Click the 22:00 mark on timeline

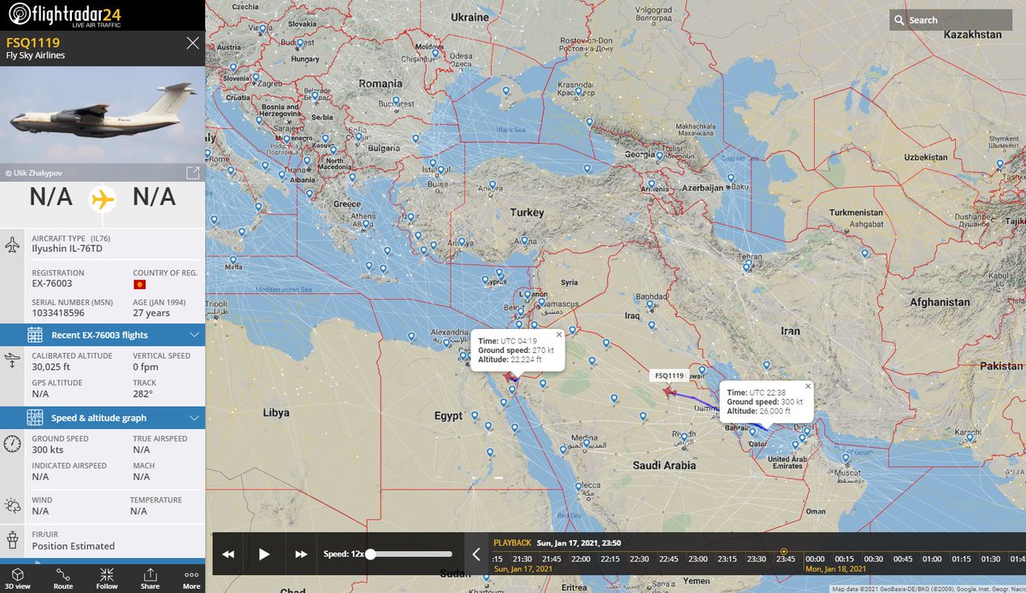(x=581, y=559)
